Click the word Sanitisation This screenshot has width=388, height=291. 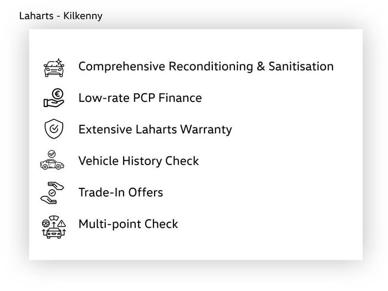301,67
